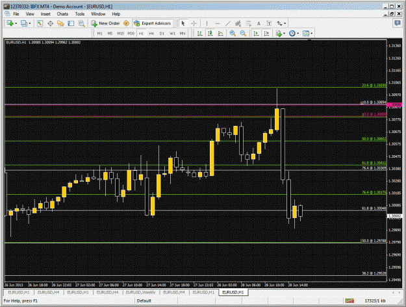This screenshot has width=406, height=307.
Task: Select the Crosshair tool
Action: (x=194, y=23)
